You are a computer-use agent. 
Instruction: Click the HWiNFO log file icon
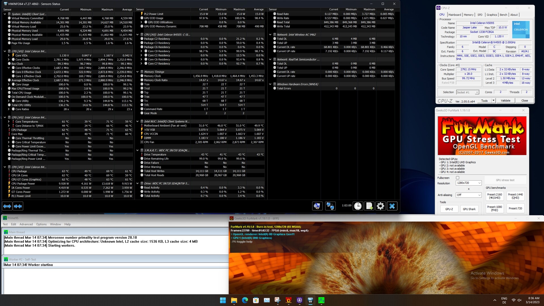pos(369,206)
